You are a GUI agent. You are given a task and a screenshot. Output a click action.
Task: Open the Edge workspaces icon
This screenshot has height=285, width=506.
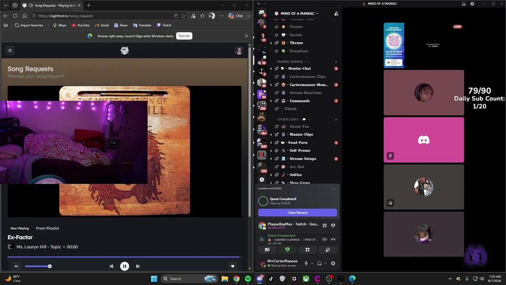tap(15, 6)
